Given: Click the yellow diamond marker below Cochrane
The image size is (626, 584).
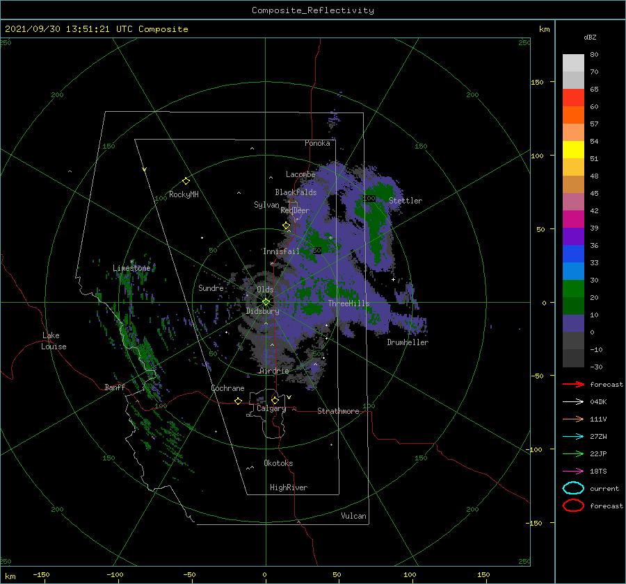Looking at the screenshot, I should (239, 401).
